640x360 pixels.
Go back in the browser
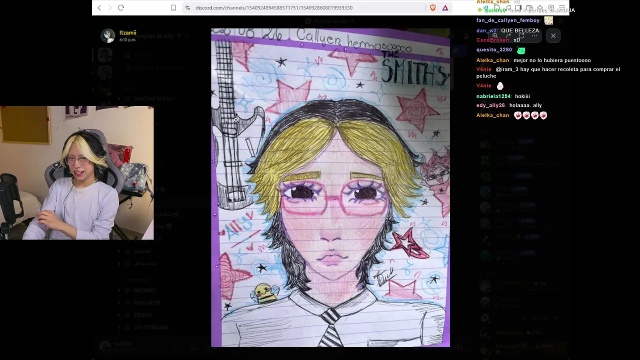click(99, 7)
